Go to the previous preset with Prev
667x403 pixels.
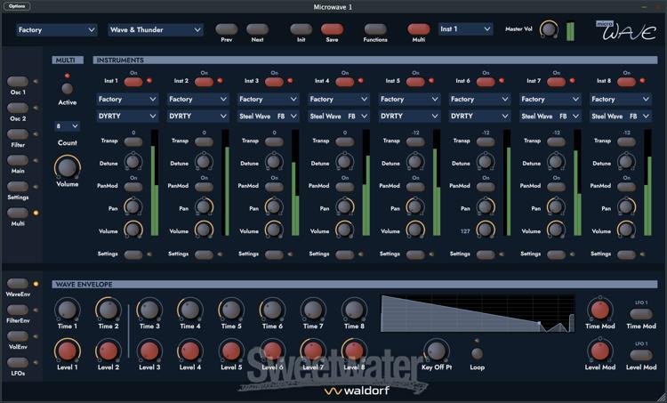point(227,29)
